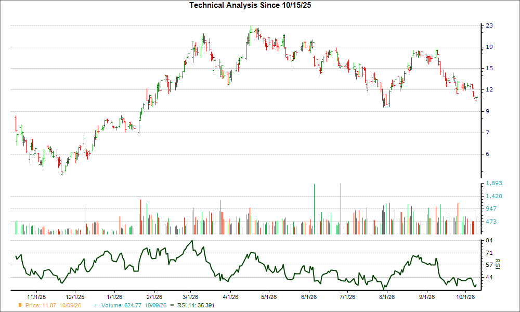Click the volume axis value 1,420

click(x=494, y=196)
